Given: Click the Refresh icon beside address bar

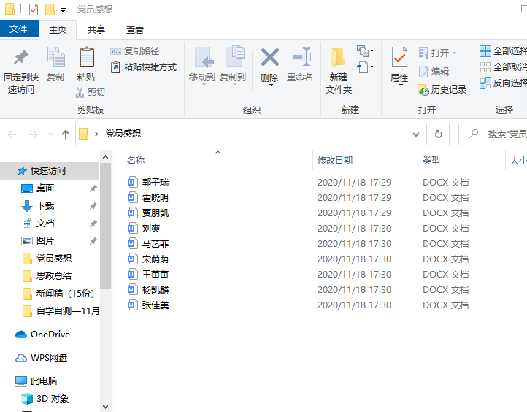Looking at the screenshot, I should pos(438,134).
